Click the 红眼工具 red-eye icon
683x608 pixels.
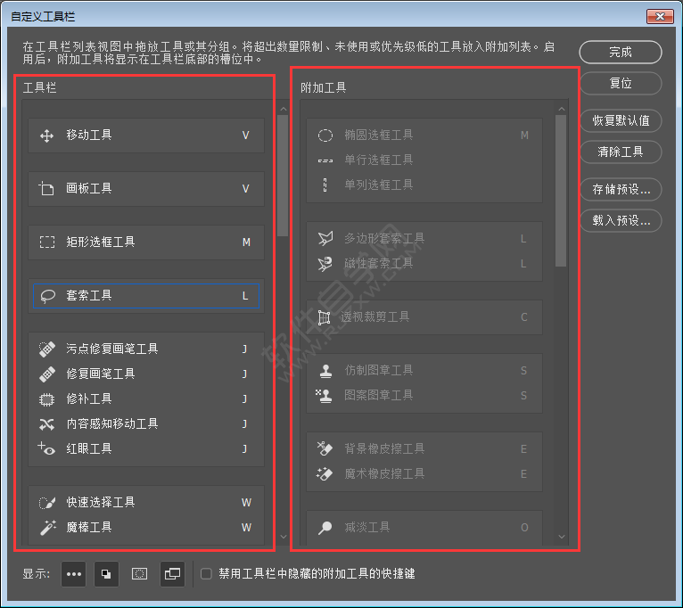(x=46, y=448)
